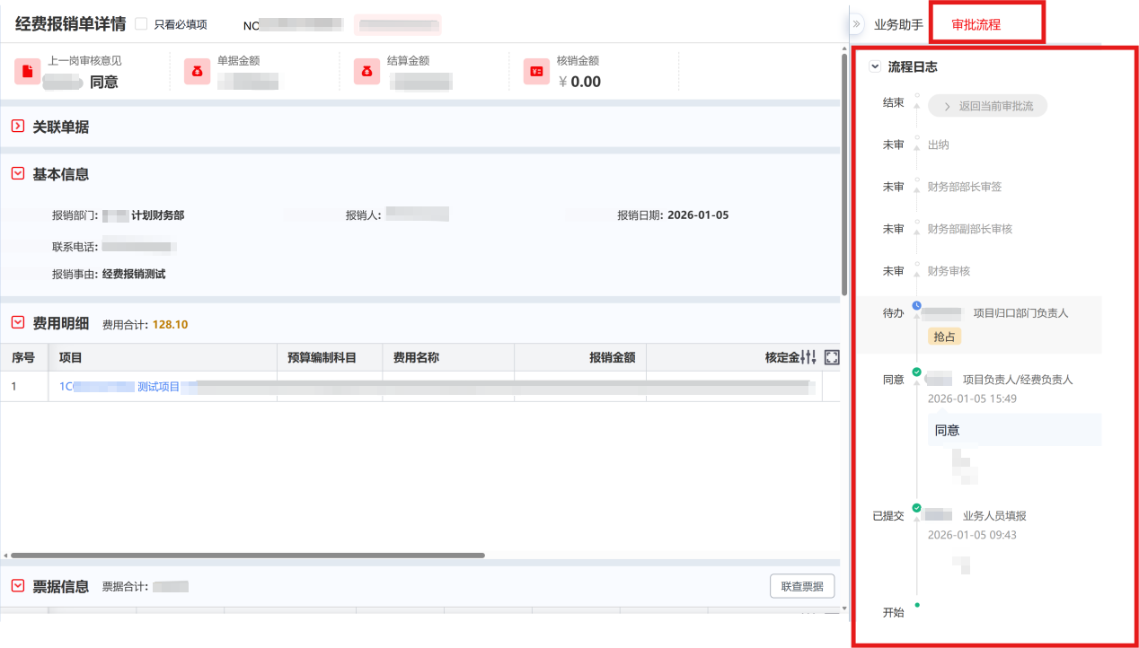Screen dimensions: 1139x648
Task: Click green check icon at 已提交 step
Action: 916,508
